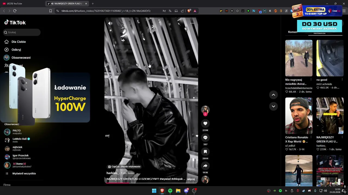348x195 pixels.
Task: Follow harkieo_ via red plus badge
Action: (x=205, y=114)
